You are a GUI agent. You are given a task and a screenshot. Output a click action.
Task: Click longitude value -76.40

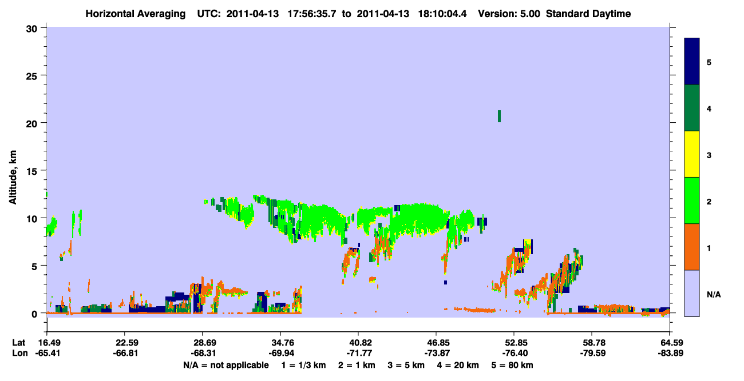pos(514,353)
